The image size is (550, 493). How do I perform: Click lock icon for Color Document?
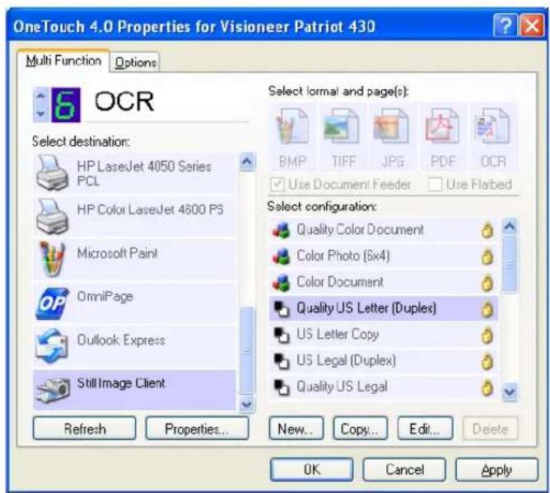[487, 283]
